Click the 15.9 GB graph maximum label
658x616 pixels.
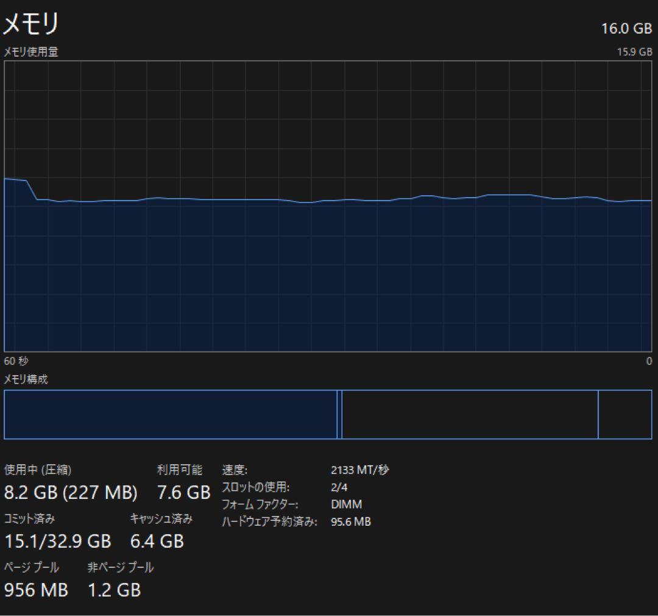634,52
